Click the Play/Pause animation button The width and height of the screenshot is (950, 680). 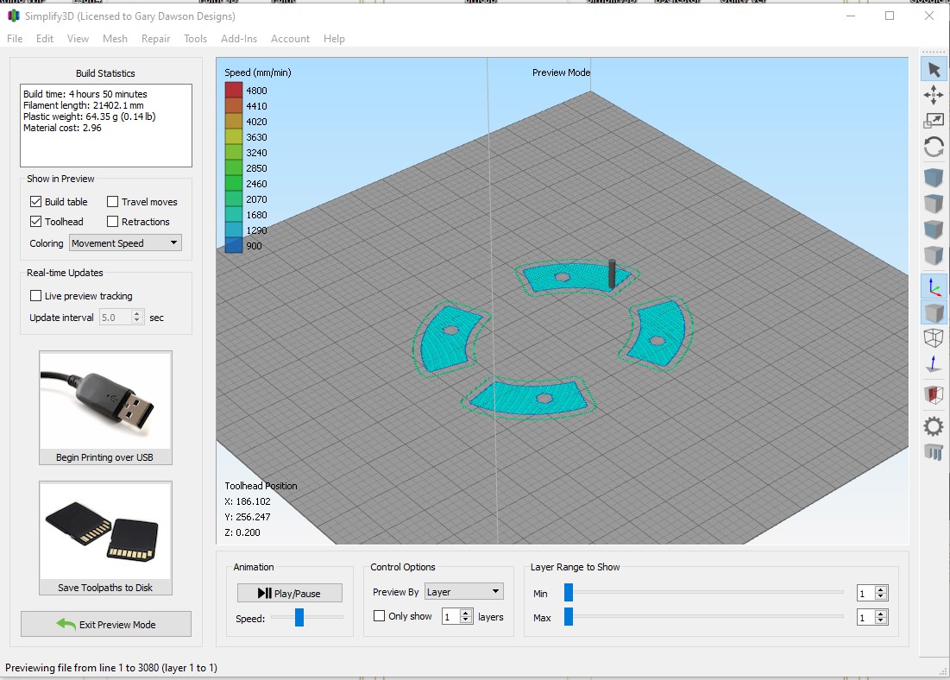[290, 594]
